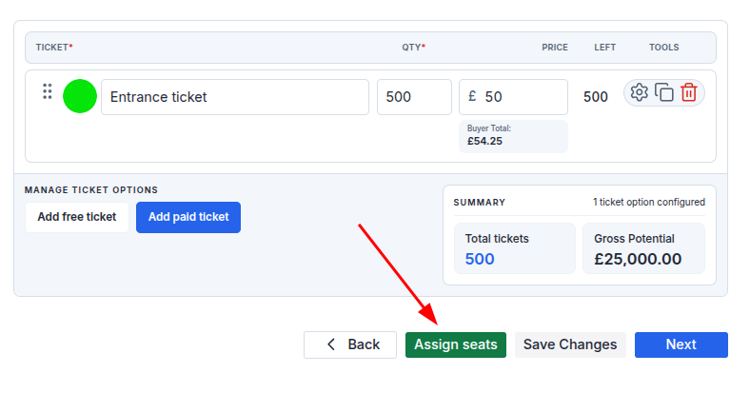The height and width of the screenshot is (393, 750).
Task: Delete the Entrance ticket via trash icon
Action: tap(689, 92)
